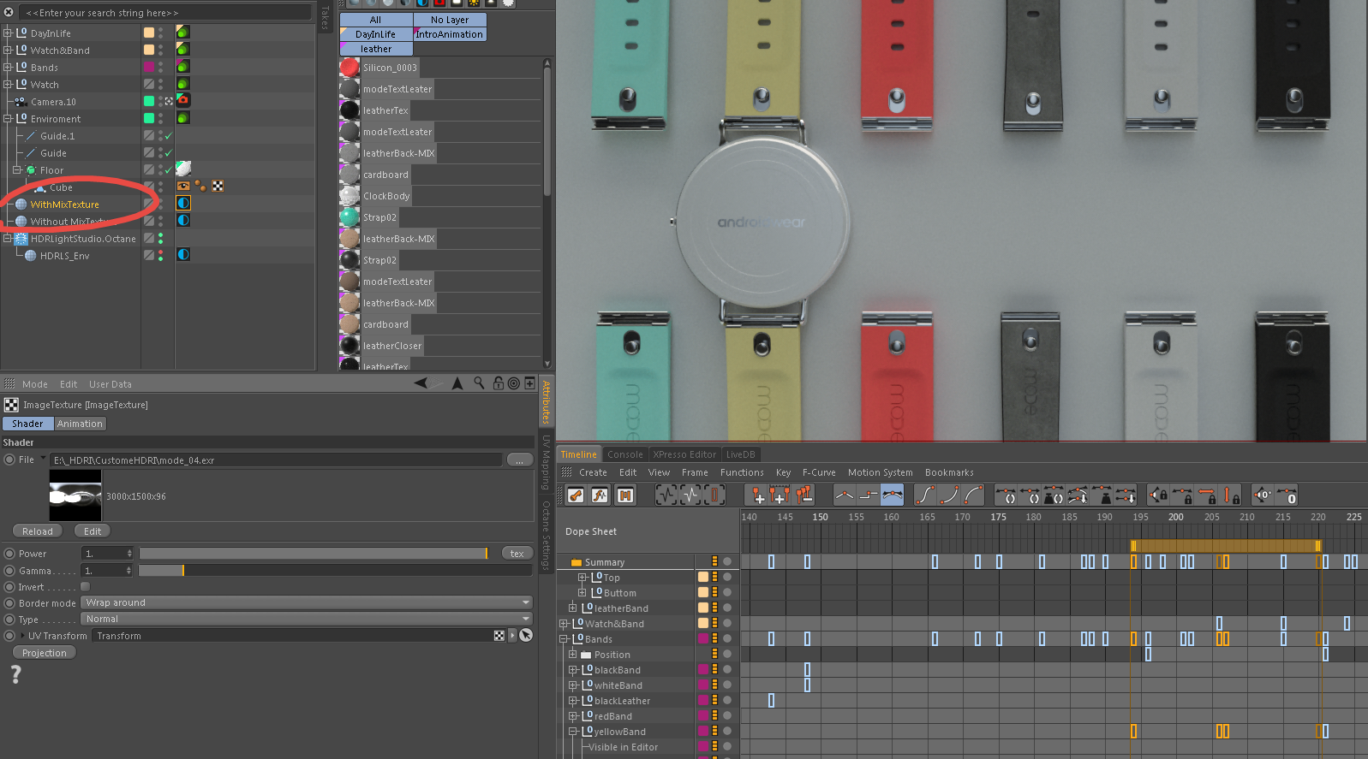The width and height of the screenshot is (1368, 759).
Task: Click the add marker icon in timeline toolbar
Action: point(757,495)
